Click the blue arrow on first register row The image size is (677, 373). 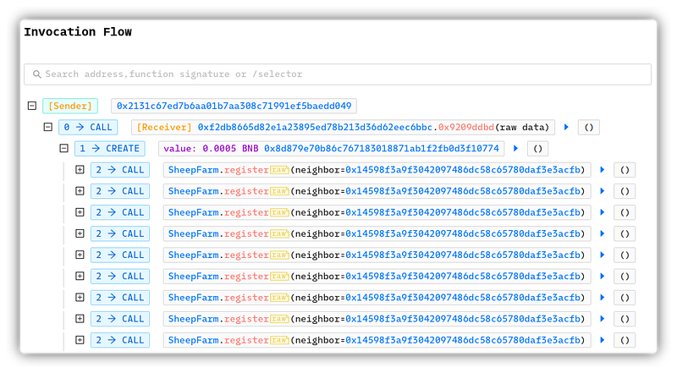tap(603, 170)
